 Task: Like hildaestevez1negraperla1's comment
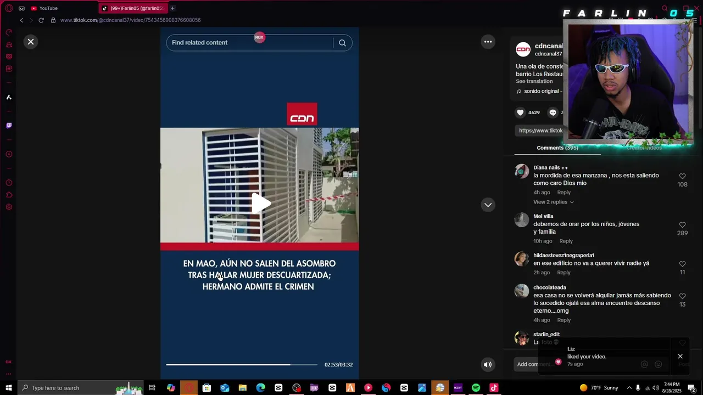click(x=682, y=264)
